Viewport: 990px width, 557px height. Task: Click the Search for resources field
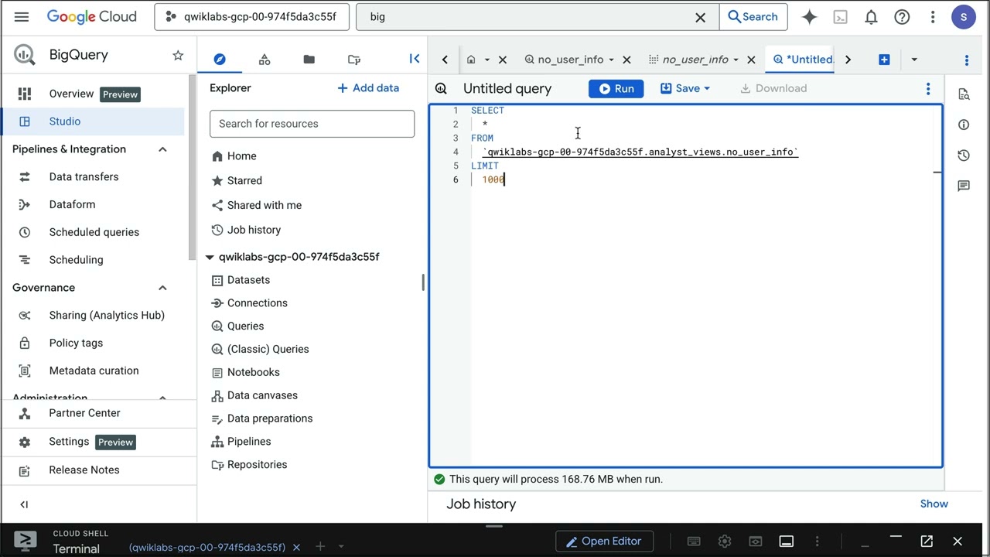tap(312, 124)
